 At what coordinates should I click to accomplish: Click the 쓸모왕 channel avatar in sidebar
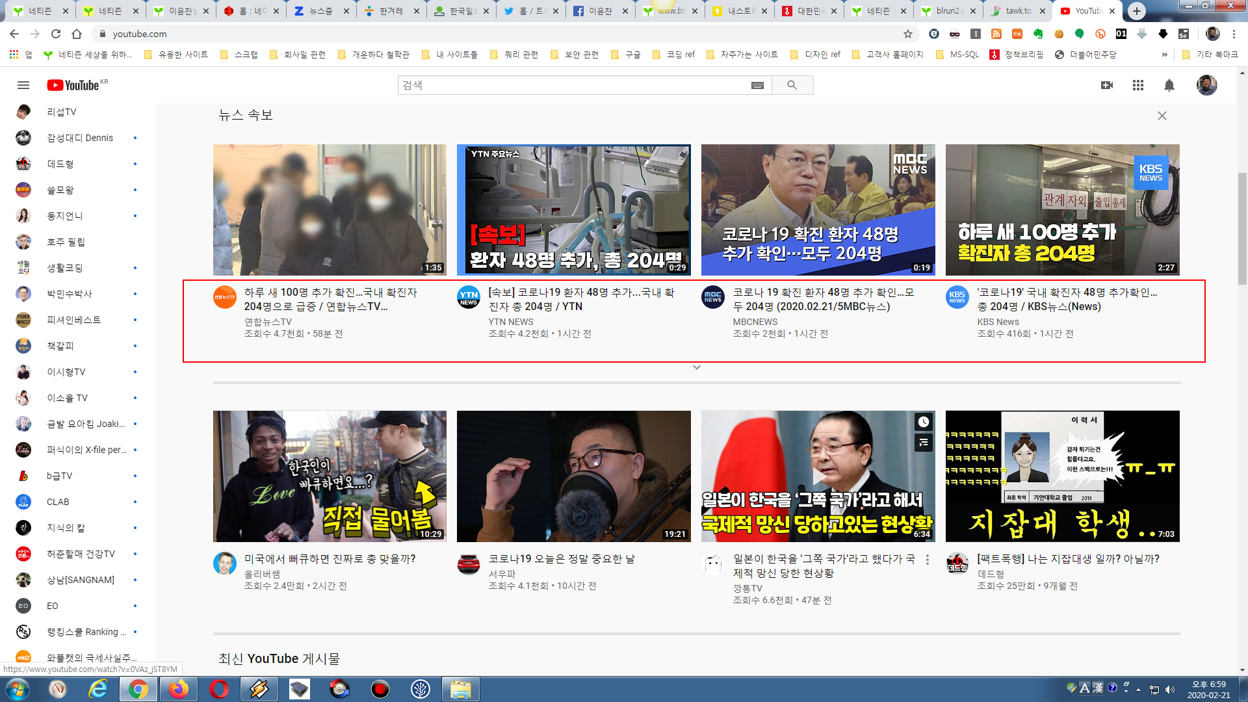[23, 190]
